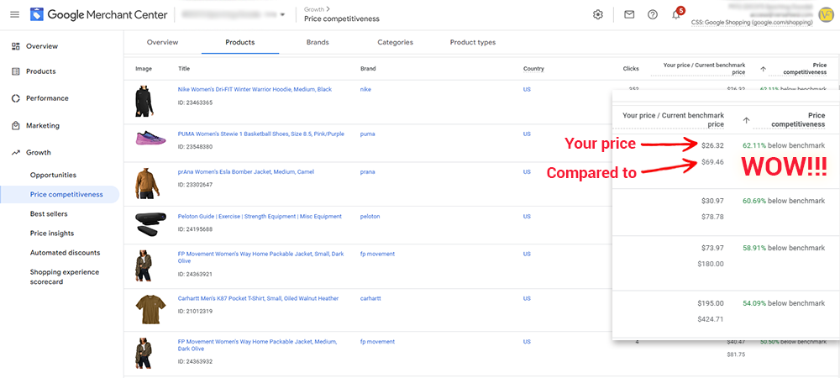The height and width of the screenshot is (378, 840).
Task: Click the 60.69% below benchmark value
Action: 783,201
